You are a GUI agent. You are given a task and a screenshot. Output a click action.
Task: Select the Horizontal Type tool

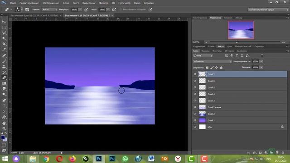[x=4, y=106]
